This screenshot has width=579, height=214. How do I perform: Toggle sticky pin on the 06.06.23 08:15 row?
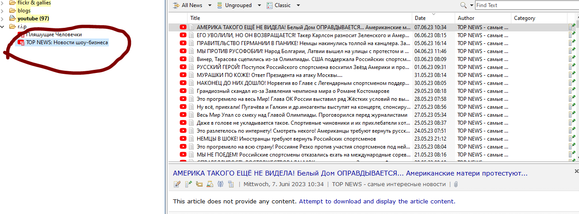pos(572,35)
